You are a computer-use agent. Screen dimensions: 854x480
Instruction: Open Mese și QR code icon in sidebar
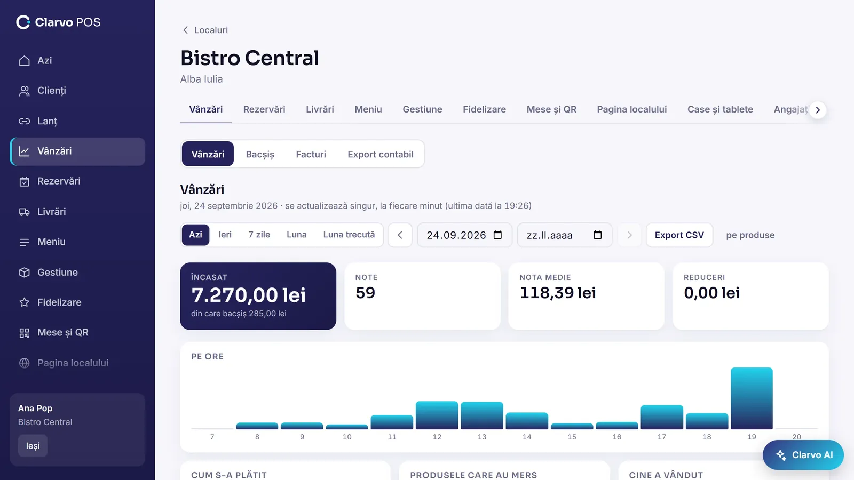point(24,333)
